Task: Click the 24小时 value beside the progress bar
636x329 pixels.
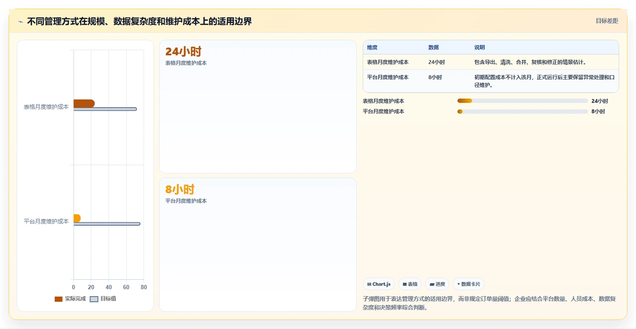Action: [x=600, y=101]
